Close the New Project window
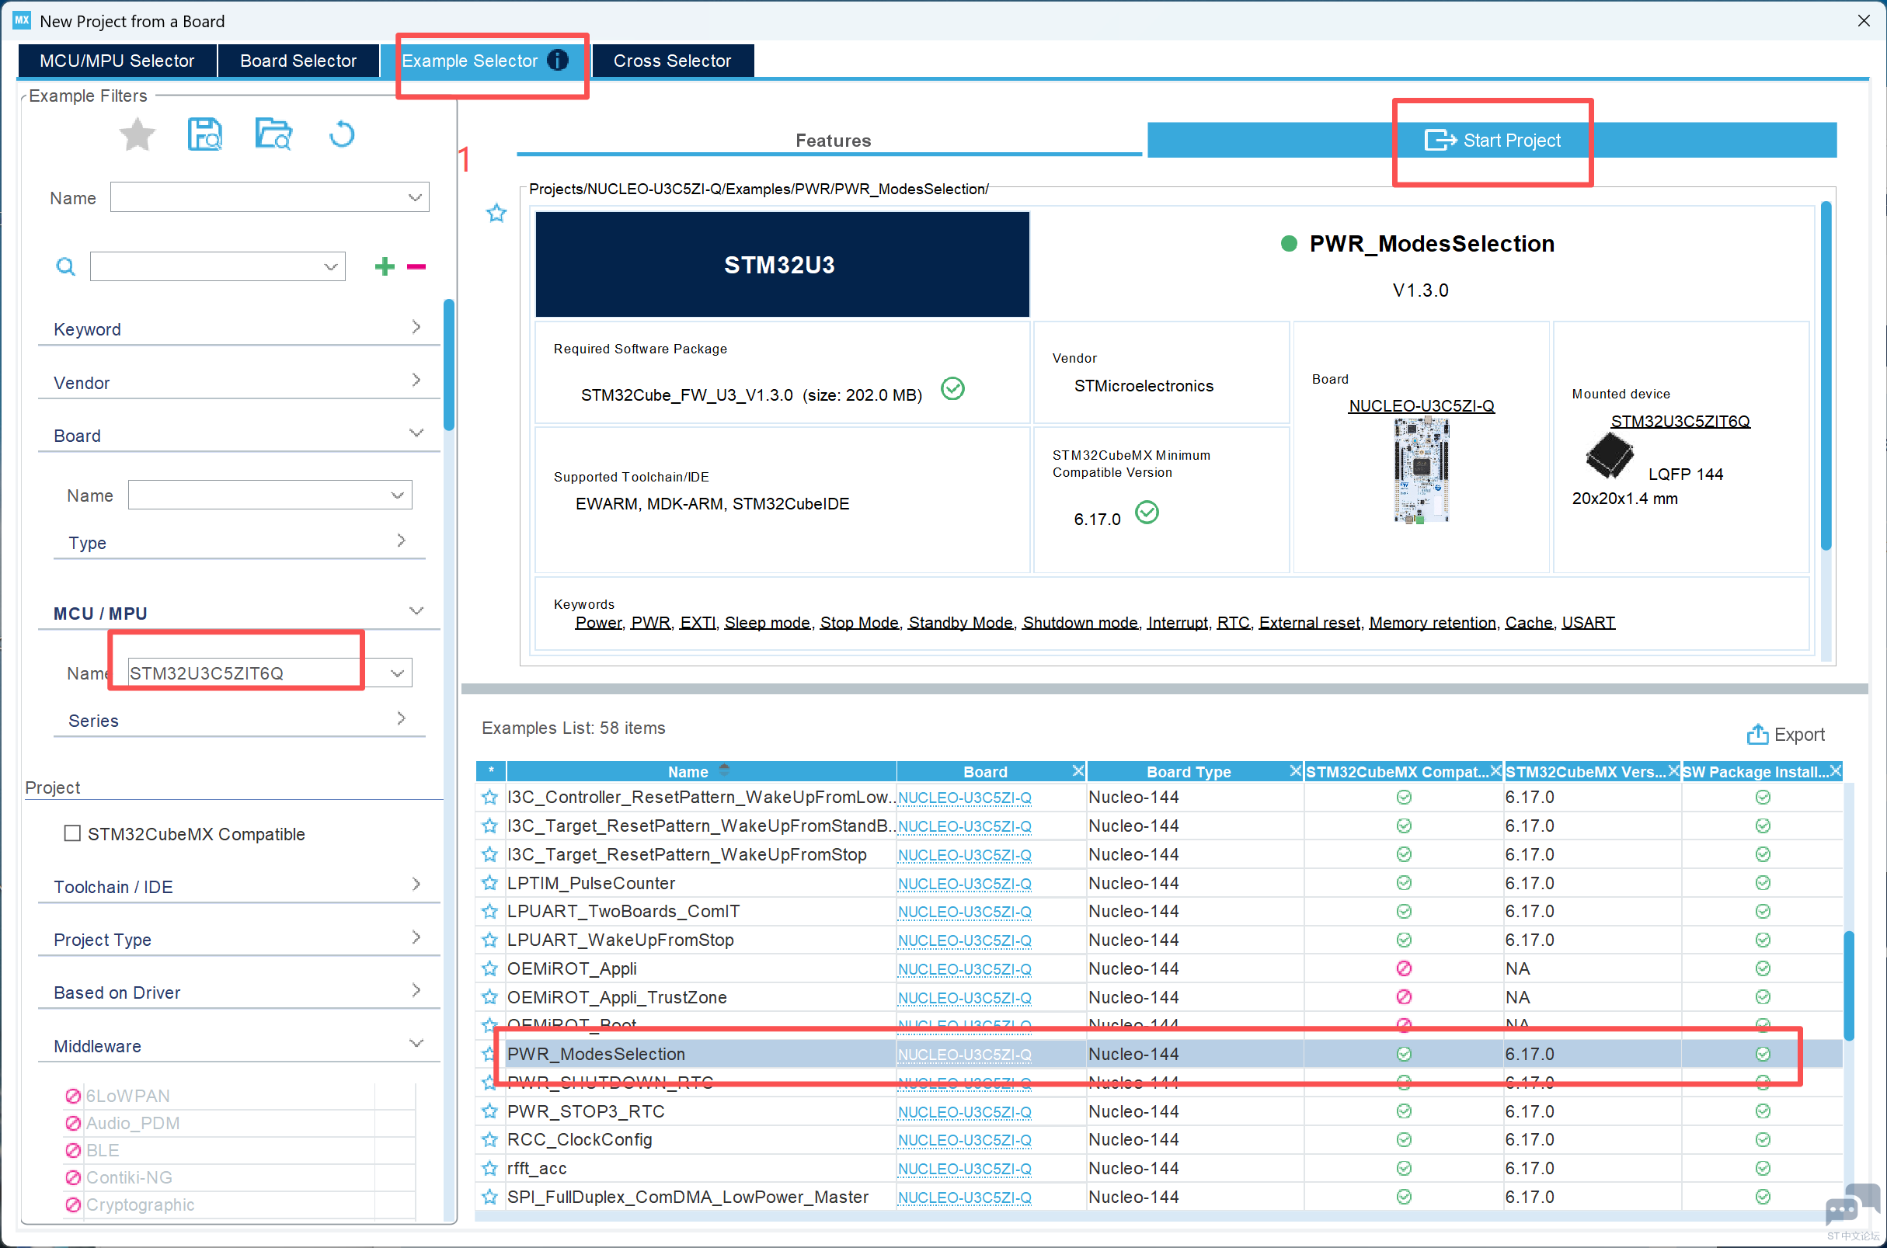 point(1863,21)
